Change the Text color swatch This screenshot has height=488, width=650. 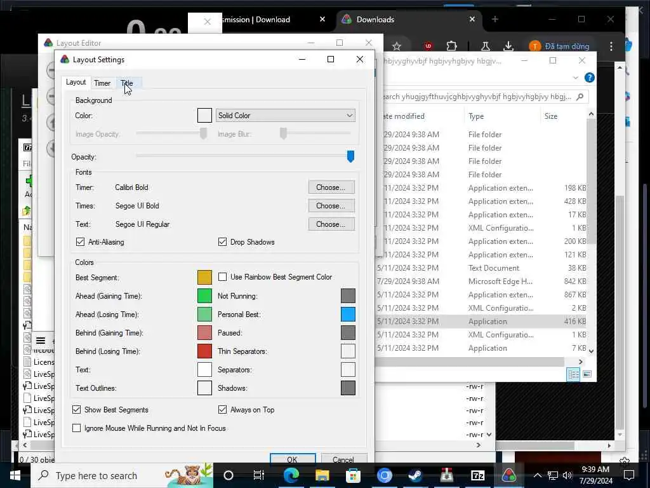(204, 369)
